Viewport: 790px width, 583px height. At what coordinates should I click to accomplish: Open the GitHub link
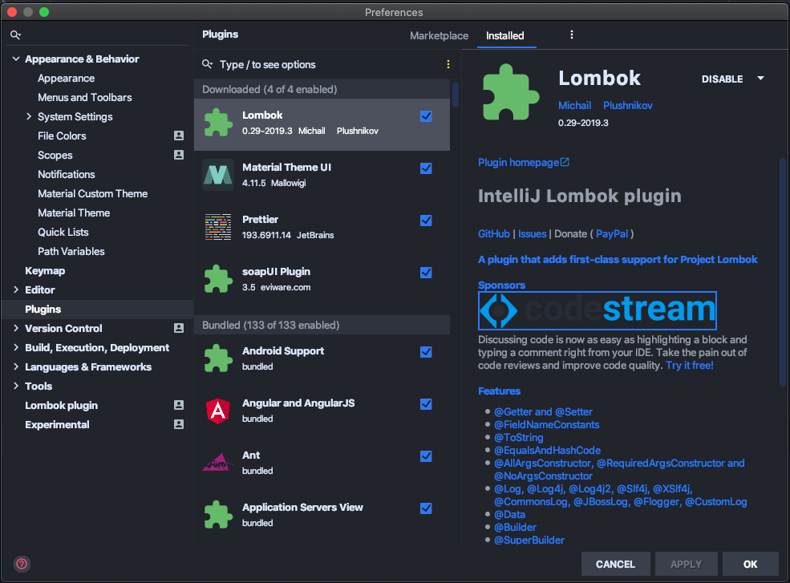(x=494, y=234)
